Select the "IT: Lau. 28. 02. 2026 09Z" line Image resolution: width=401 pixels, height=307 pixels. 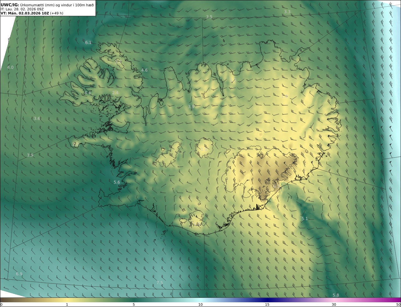pyautogui.click(x=22, y=9)
